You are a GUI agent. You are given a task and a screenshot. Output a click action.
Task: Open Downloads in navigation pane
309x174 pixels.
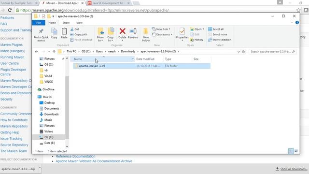point(51,114)
